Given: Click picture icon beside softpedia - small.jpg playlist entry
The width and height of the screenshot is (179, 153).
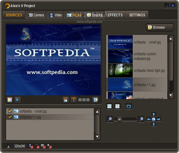Looking at the screenshot, I should point(16,111).
